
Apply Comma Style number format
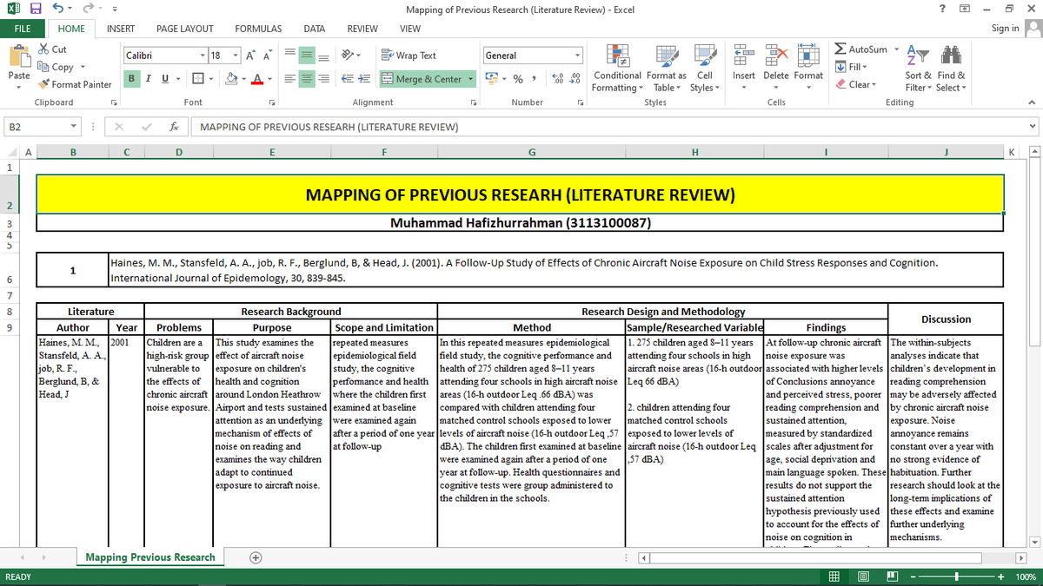click(x=536, y=79)
